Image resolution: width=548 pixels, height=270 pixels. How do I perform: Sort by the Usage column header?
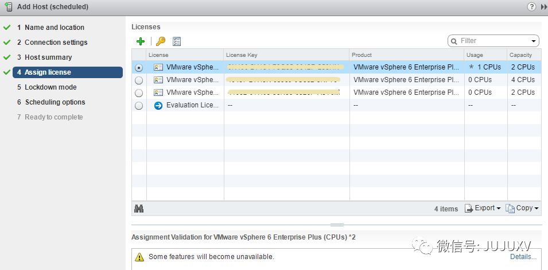(x=486, y=55)
